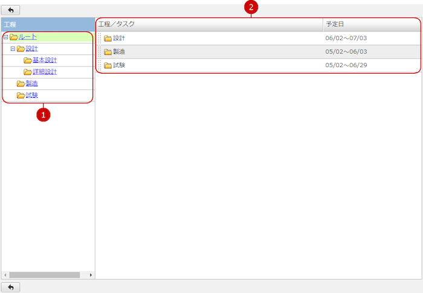Click the 試験 folder icon in list

[108, 66]
